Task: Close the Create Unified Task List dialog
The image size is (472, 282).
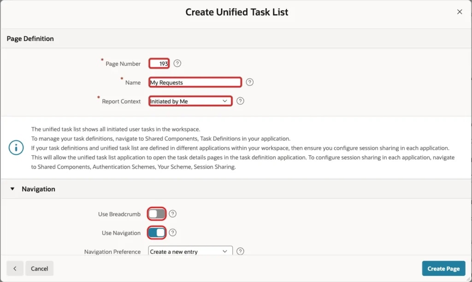Action: (460, 12)
